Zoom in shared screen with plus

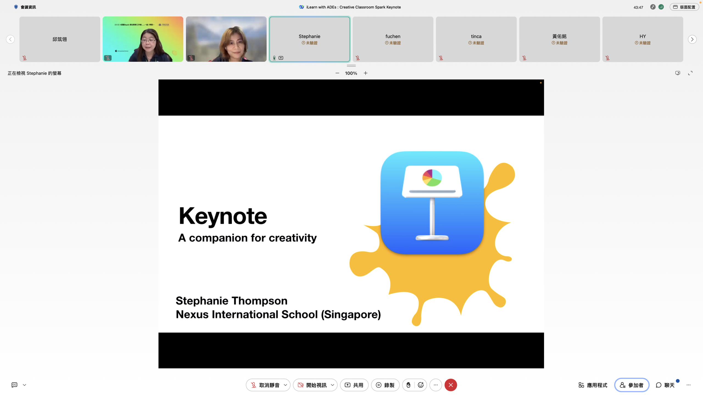(366, 73)
